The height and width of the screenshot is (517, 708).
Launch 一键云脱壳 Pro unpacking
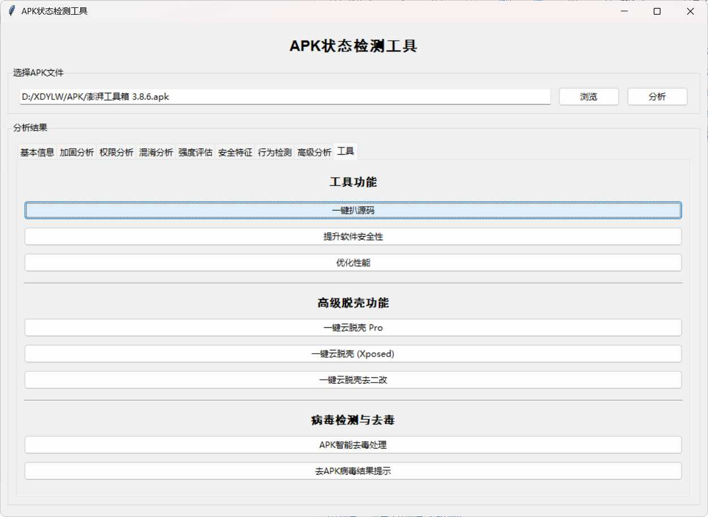[x=353, y=327]
